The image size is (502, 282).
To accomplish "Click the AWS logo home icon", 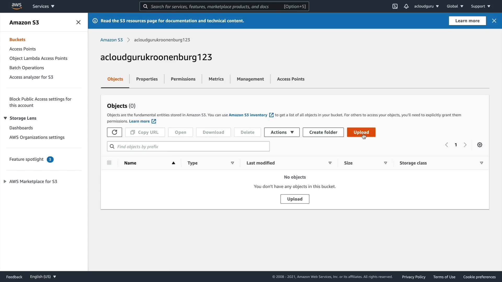I will [x=16, y=6].
